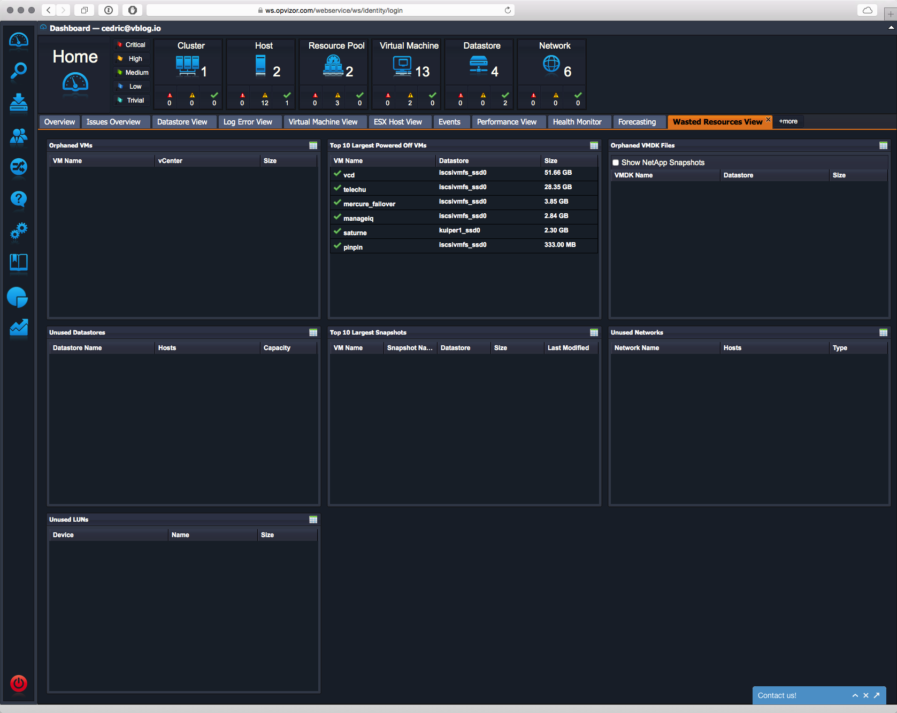Toggle the Critical severity filter
The image size is (897, 713).
pos(132,45)
